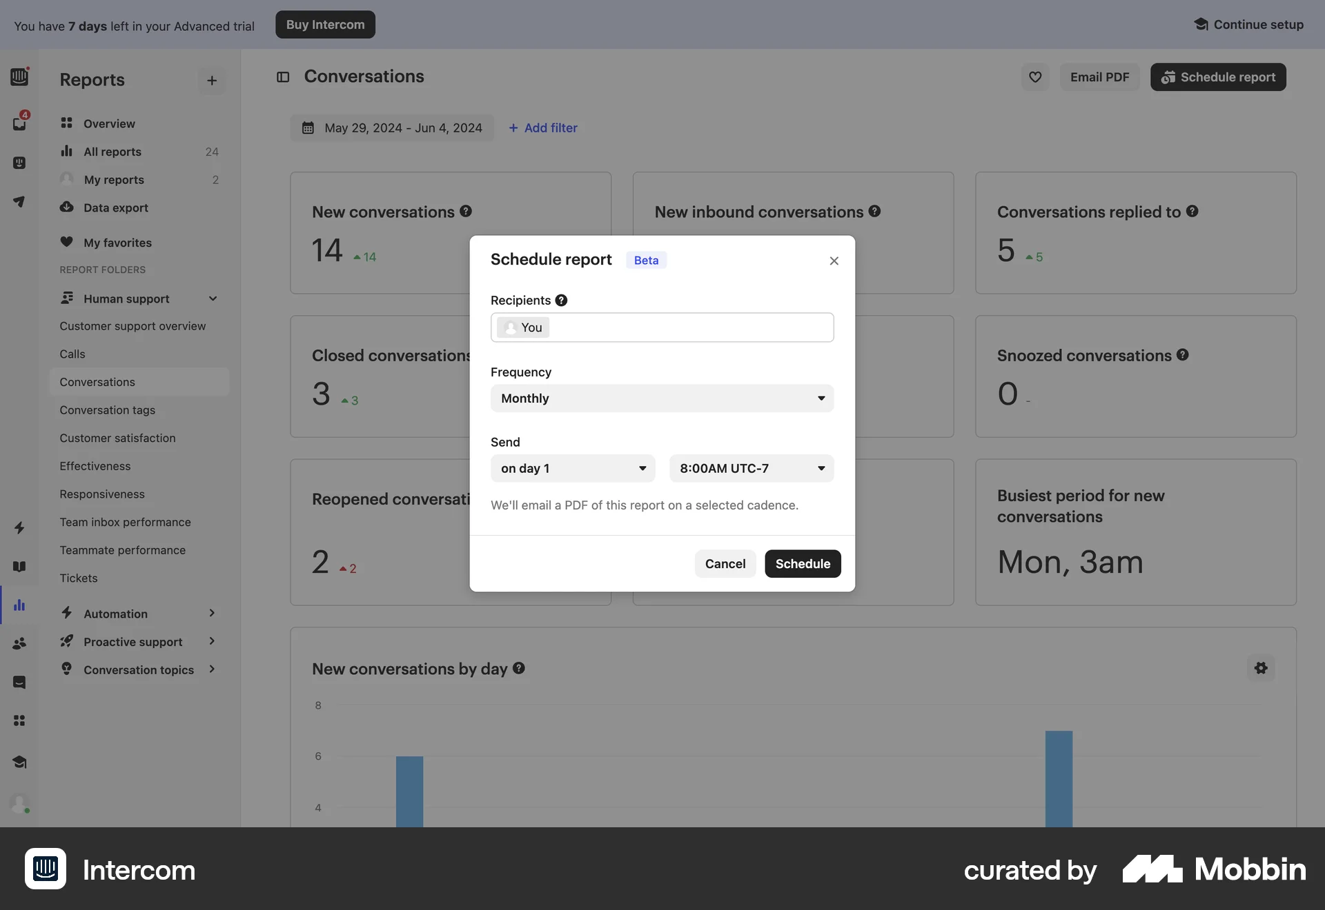Viewport: 1325px width, 910px height.
Task: Open the Outbound paper-plane section
Action: pos(19,201)
